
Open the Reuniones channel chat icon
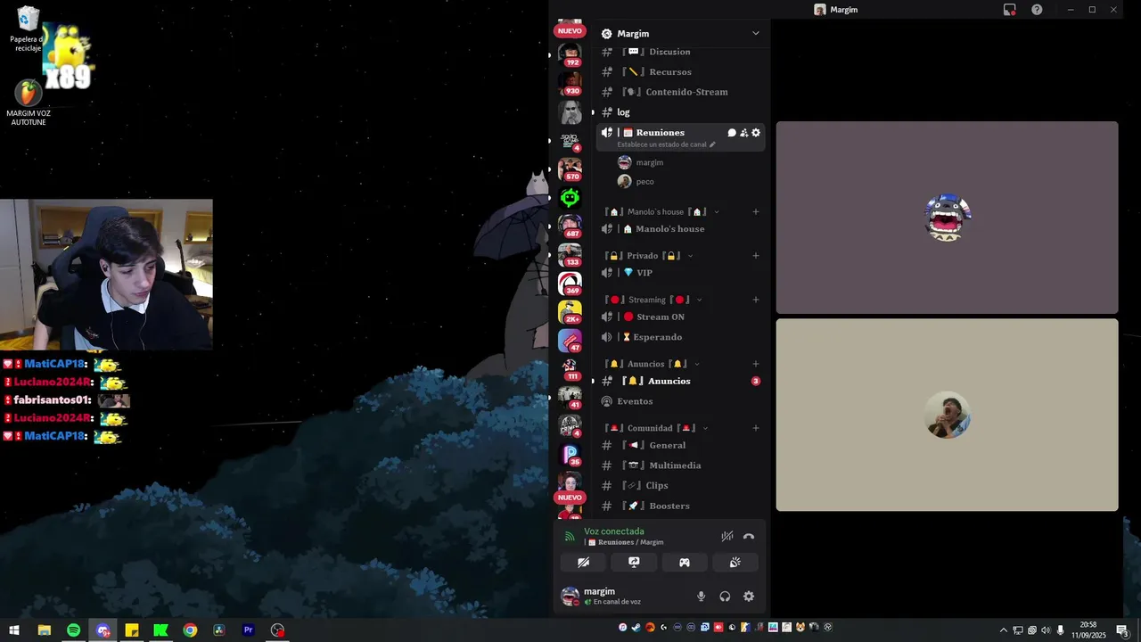click(x=732, y=133)
